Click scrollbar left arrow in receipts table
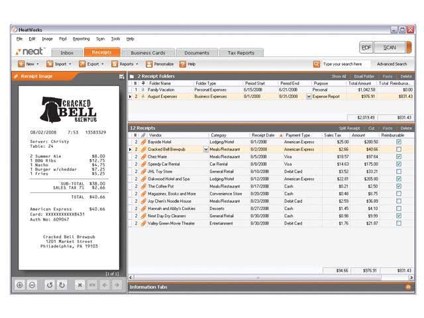The height and width of the screenshot is (318, 424). (x=131, y=278)
